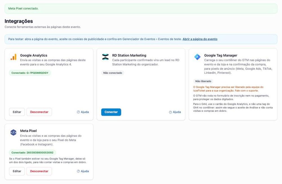Click the 'Cada participante confirmado vira um lead' description
Image resolution: width=282 pixels, height=184 pixels.
point(146,62)
